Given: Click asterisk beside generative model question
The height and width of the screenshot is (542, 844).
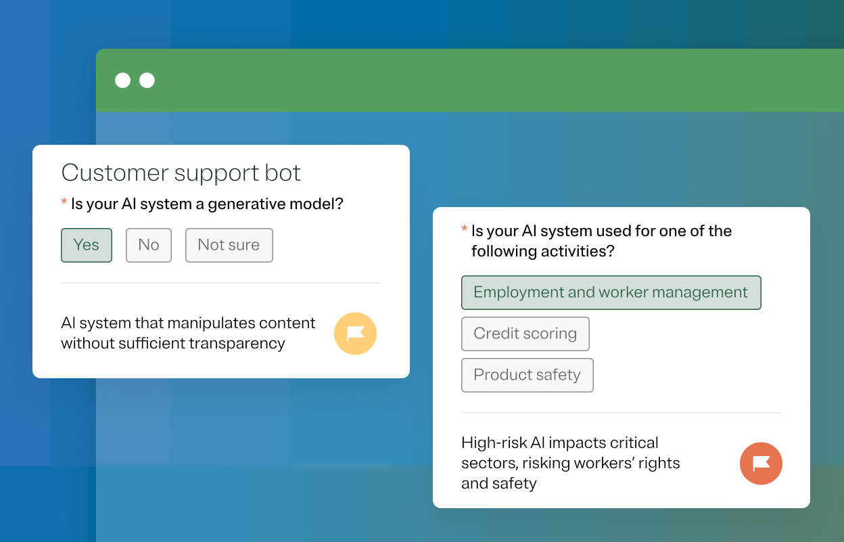Looking at the screenshot, I should pos(64,202).
